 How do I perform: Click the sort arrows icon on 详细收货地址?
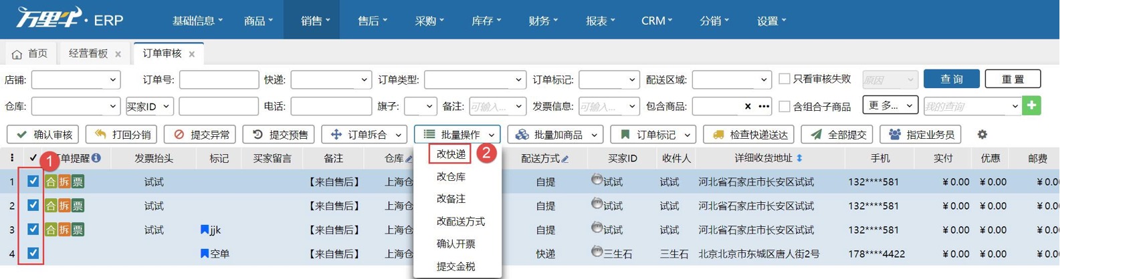[799, 158]
